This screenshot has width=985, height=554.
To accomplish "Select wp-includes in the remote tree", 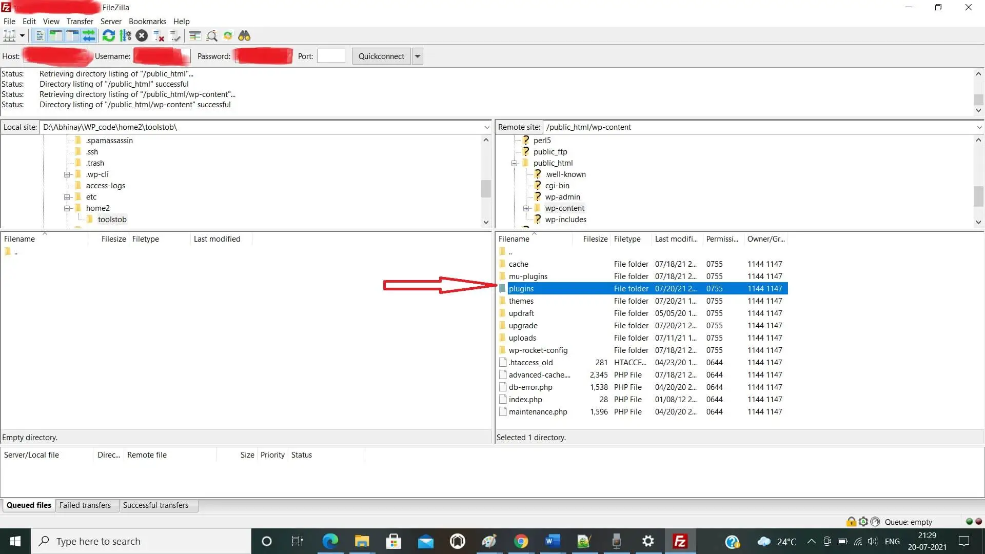I will (565, 220).
